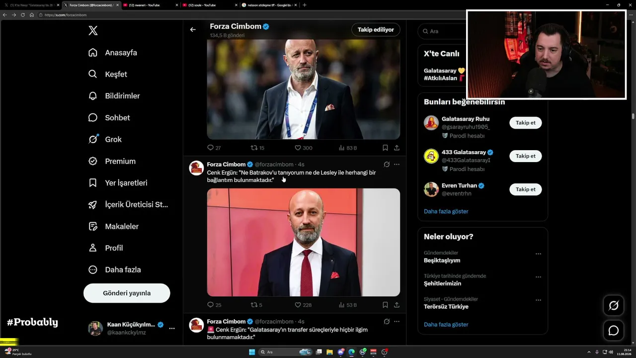Open options for Şehitlerimizin trend
This screenshot has width=636, height=358.
point(538,277)
